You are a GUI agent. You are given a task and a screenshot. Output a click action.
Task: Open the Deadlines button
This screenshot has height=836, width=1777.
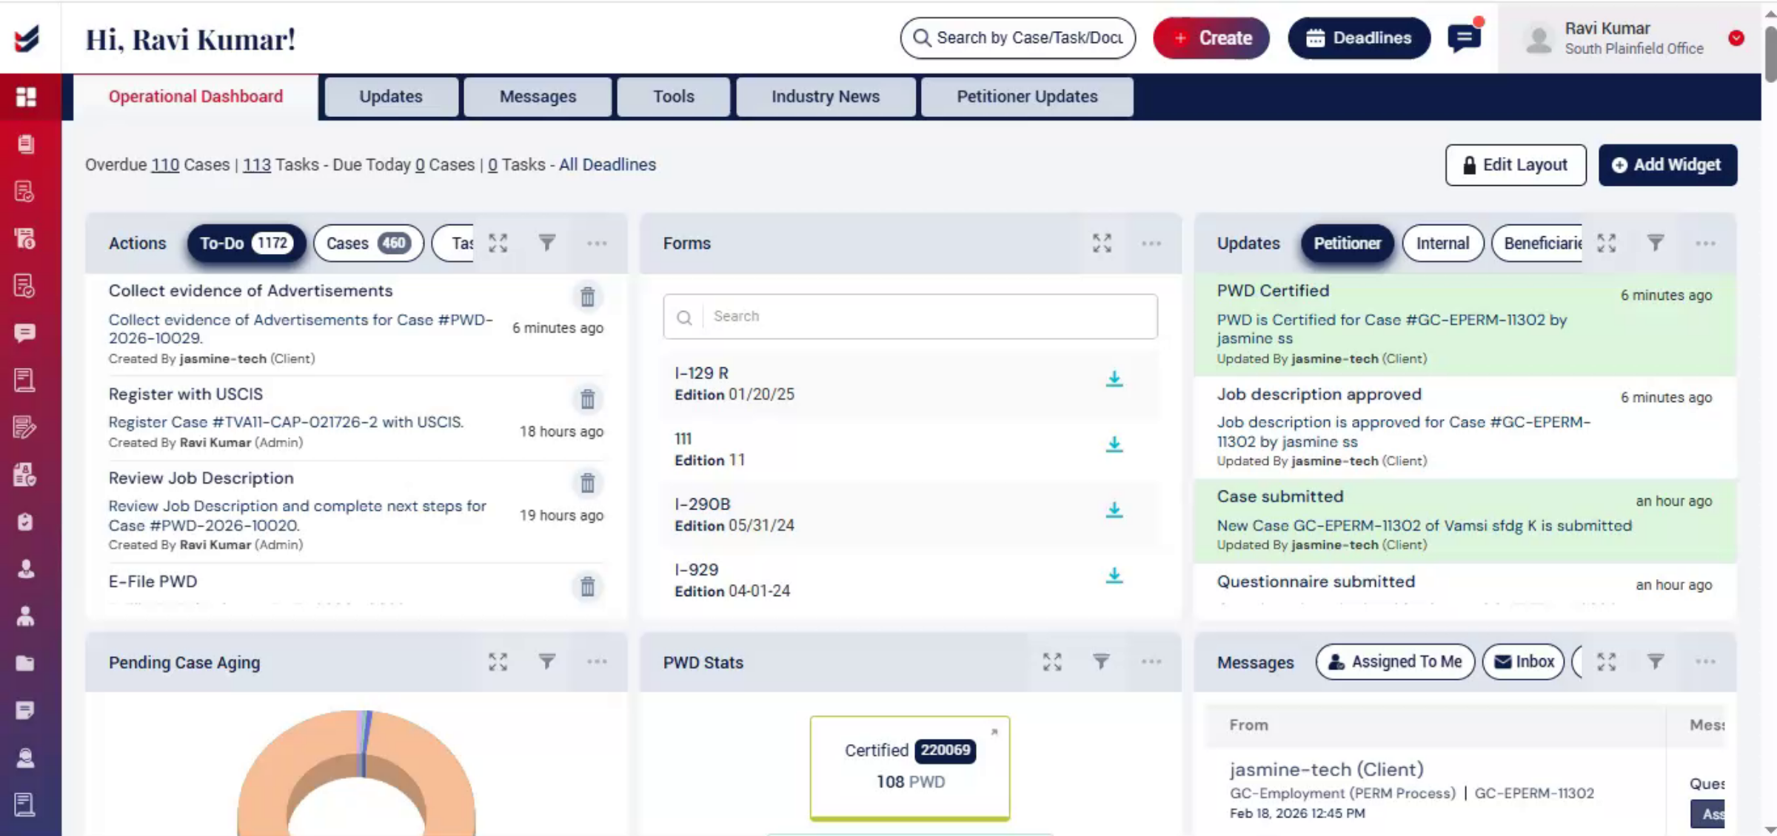tap(1359, 38)
